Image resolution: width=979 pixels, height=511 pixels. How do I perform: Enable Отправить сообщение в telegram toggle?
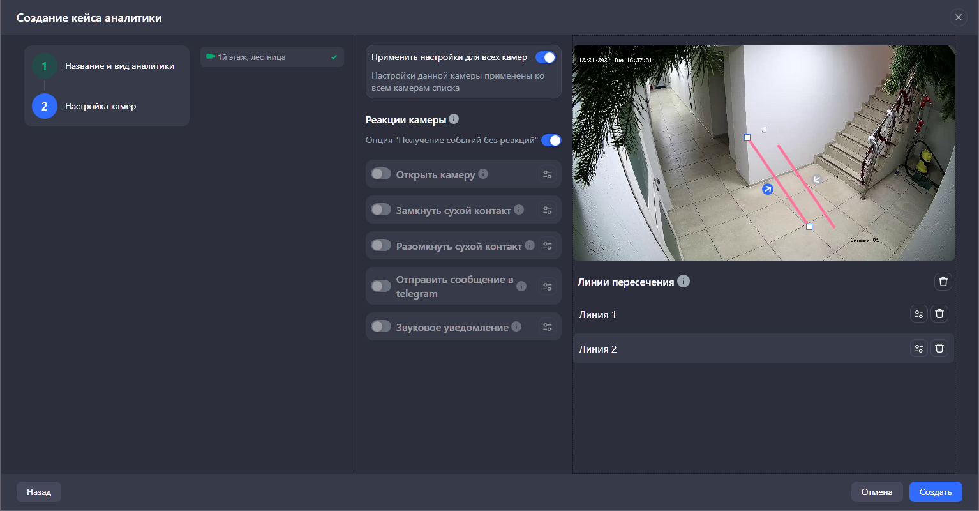(x=381, y=286)
